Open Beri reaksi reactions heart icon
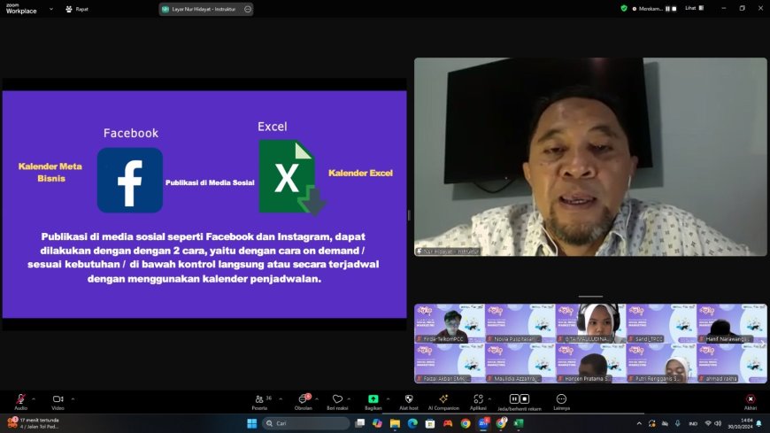The image size is (770, 433). pyautogui.click(x=337, y=401)
